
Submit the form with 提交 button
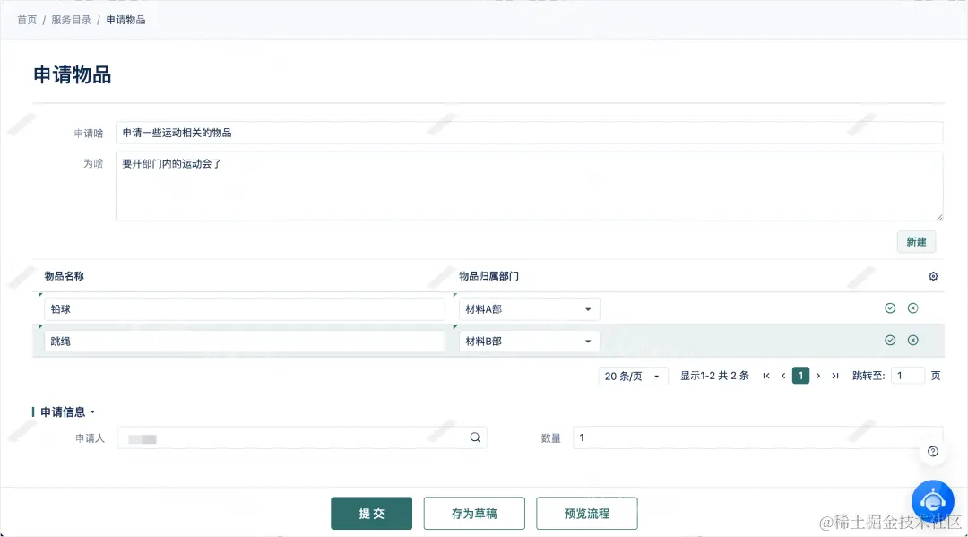tap(371, 513)
